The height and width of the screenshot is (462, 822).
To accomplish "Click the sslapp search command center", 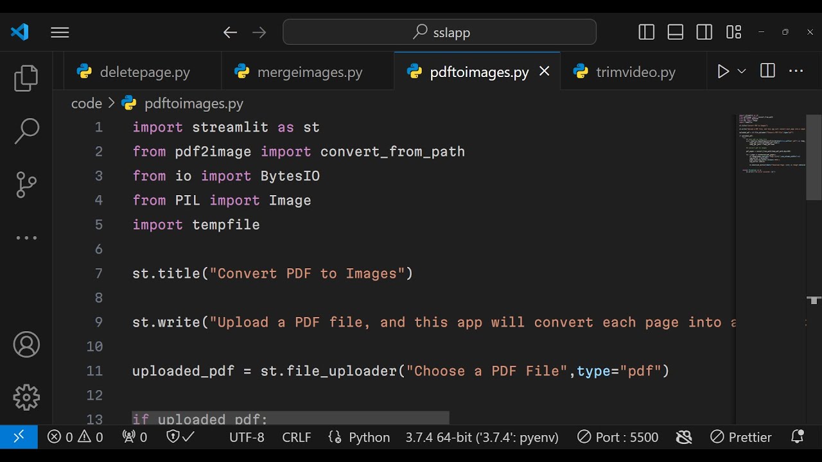I will [x=439, y=32].
